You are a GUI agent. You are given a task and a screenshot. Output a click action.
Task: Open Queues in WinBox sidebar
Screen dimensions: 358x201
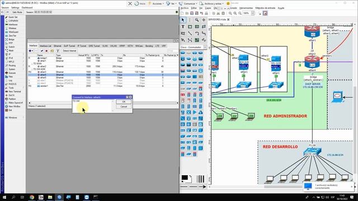coord(12,73)
